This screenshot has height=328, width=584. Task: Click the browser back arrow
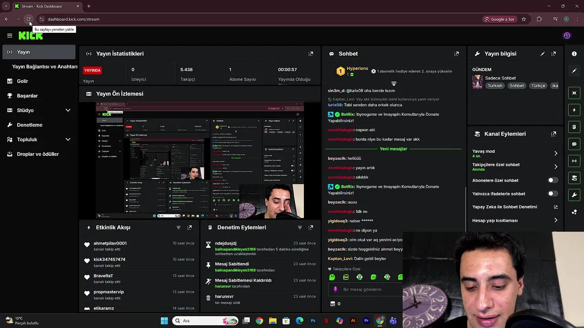click(6, 19)
